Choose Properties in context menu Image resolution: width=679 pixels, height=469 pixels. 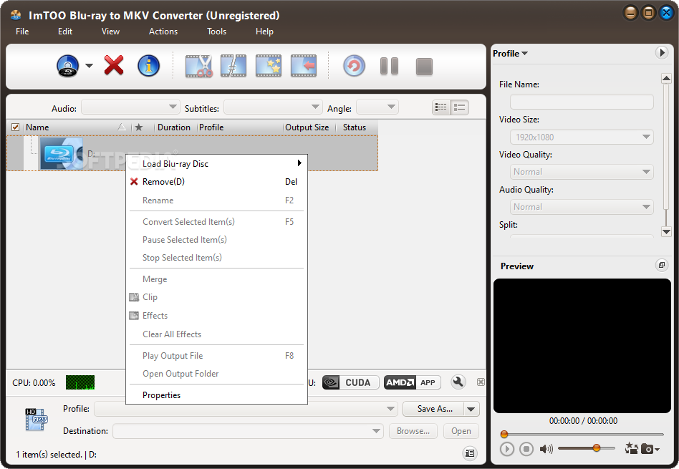216,395
